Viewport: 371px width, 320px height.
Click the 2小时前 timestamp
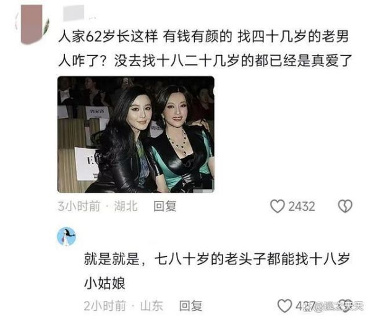point(105,306)
